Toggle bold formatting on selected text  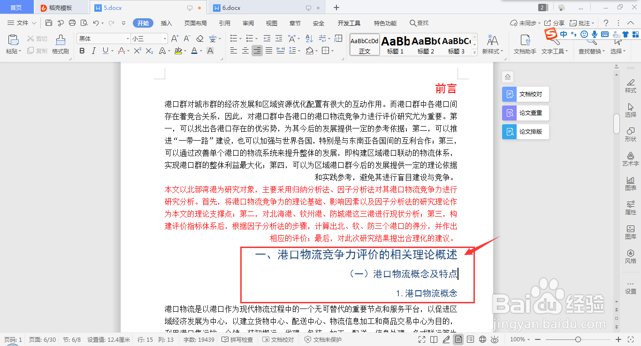[83, 50]
